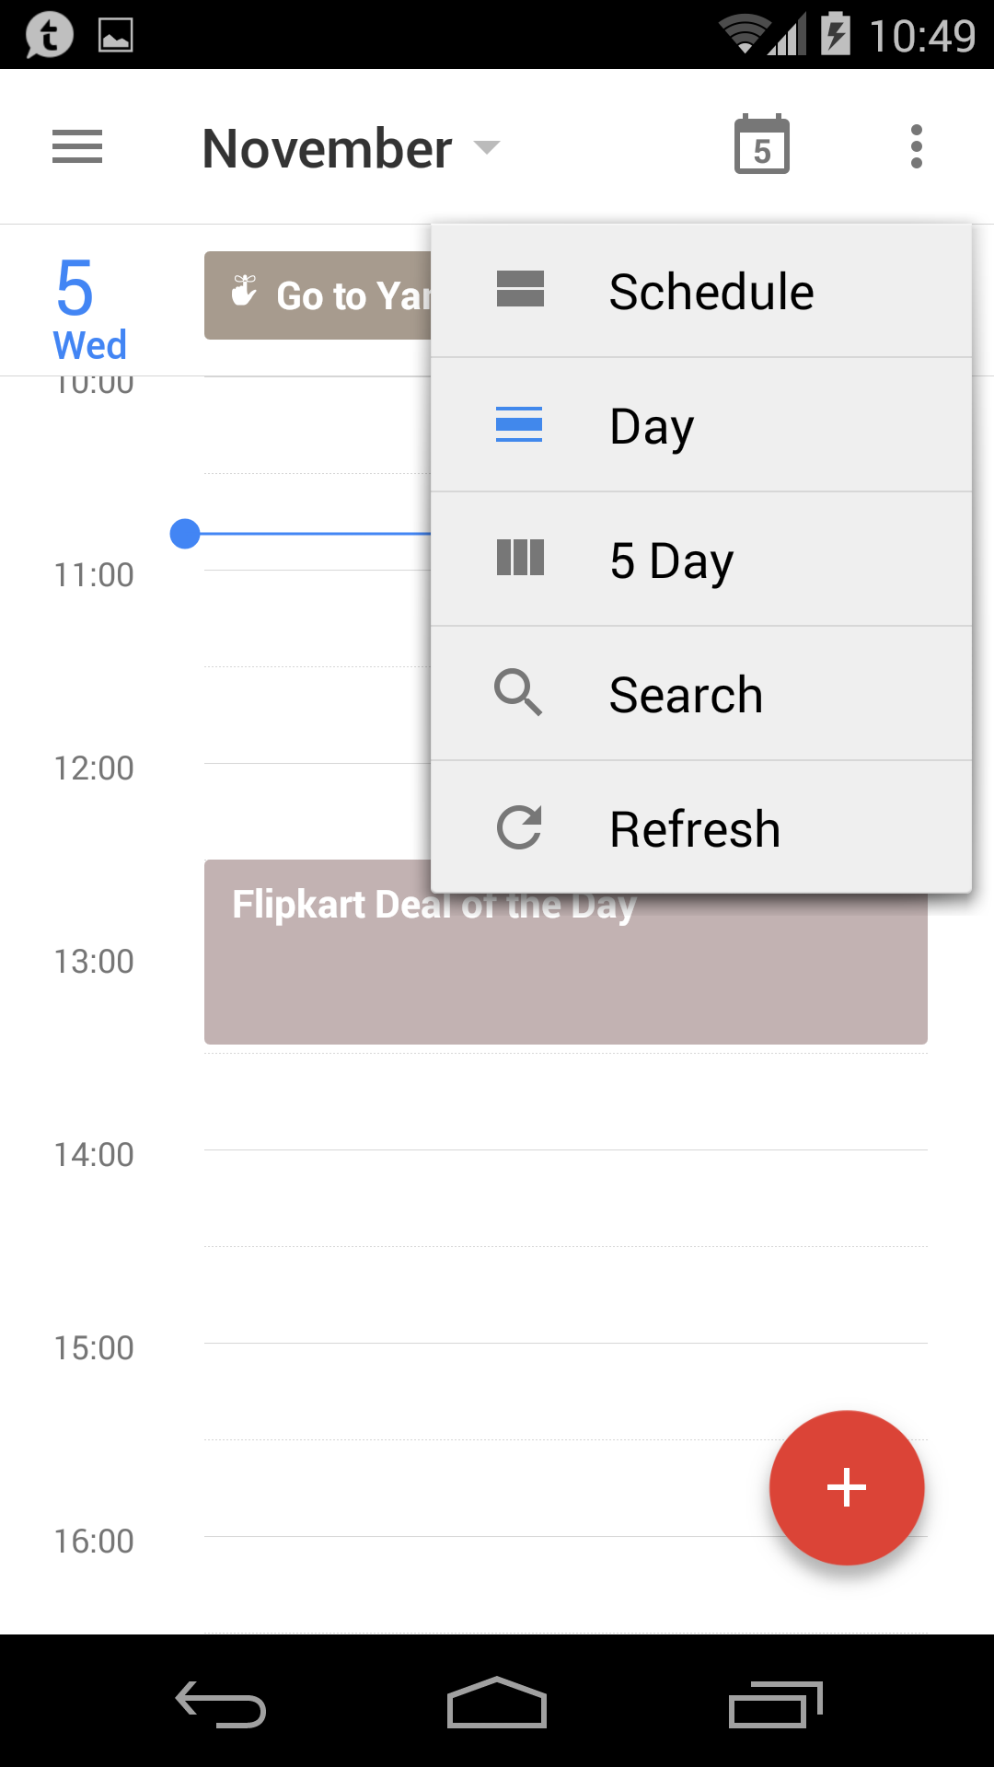Tap the current time indicator dot

click(185, 534)
